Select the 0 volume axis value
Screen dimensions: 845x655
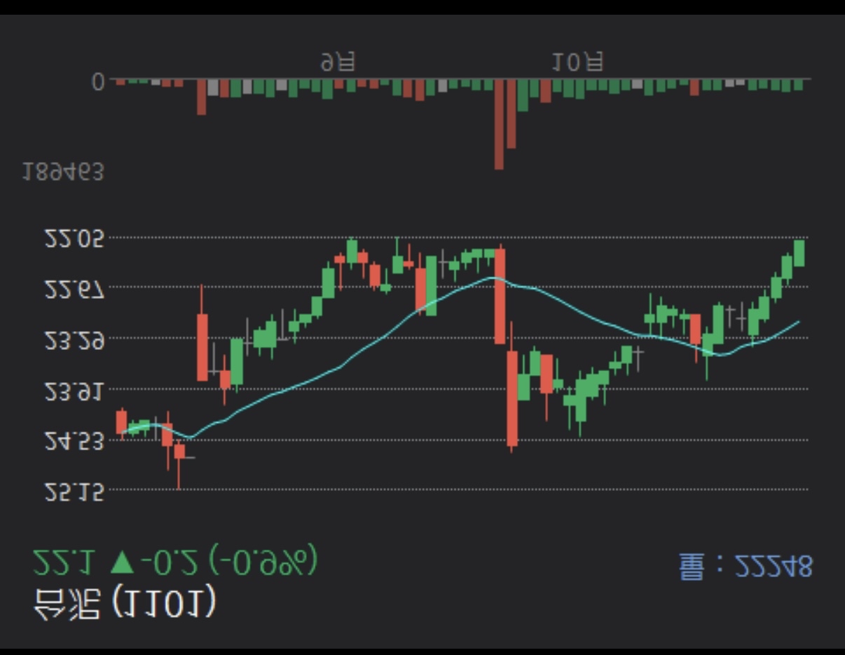[98, 83]
